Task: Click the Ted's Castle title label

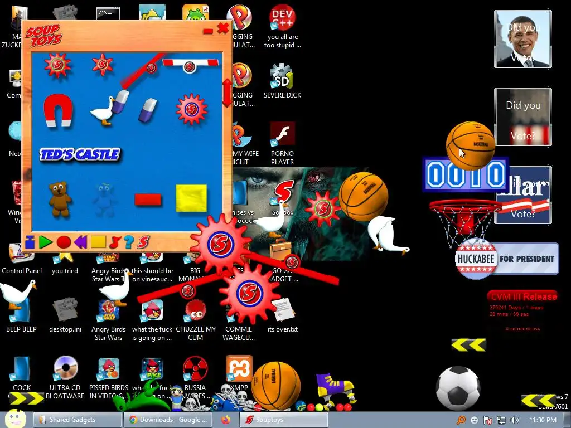Action: pos(80,155)
